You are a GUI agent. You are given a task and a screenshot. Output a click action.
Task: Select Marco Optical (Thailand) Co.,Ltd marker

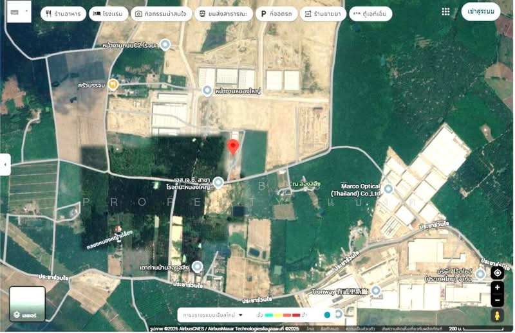coord(388,188)
